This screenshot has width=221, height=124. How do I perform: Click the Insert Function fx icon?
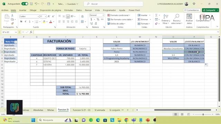(31, 32)
